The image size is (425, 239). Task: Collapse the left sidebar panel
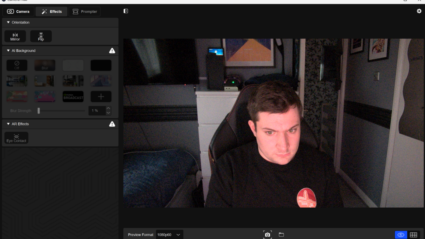click(x=126, y=11)
